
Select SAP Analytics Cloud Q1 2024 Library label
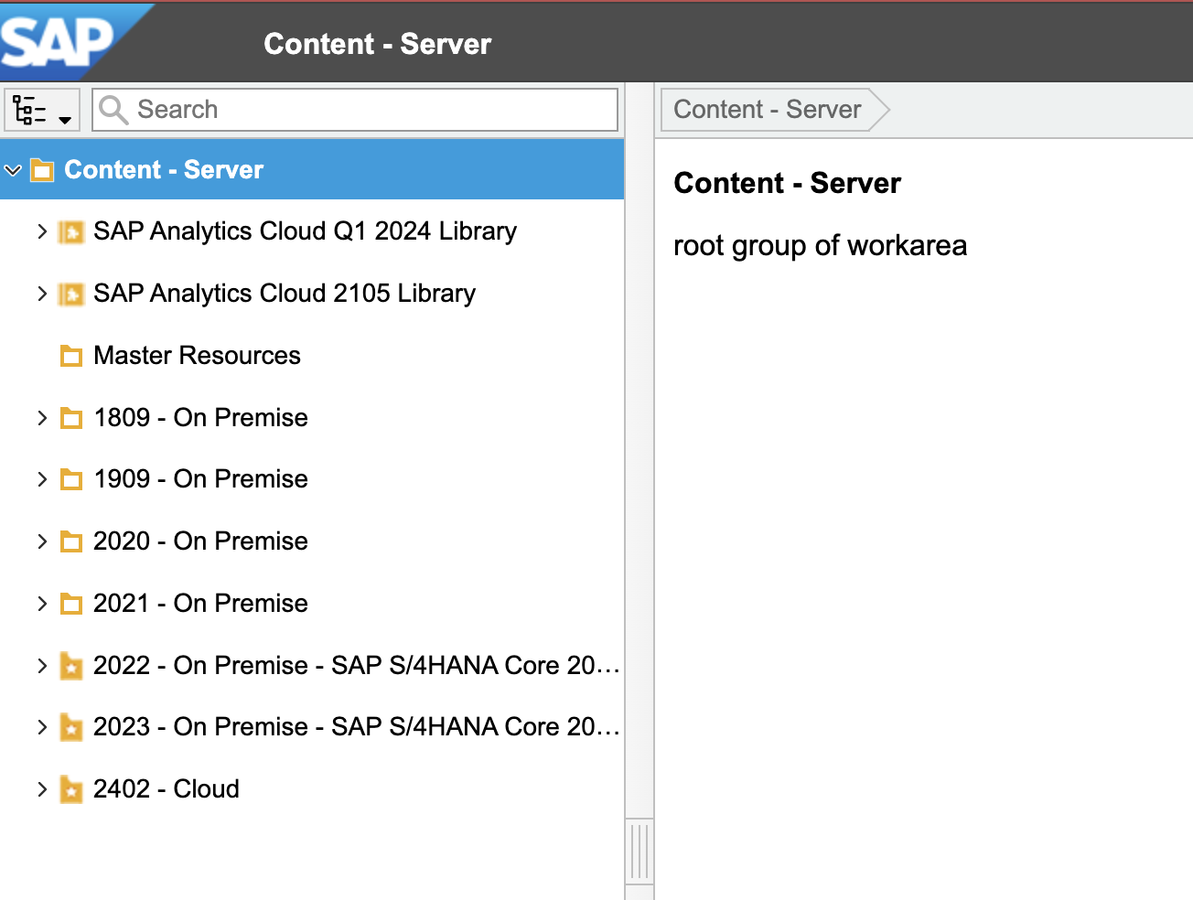pos(305,231)
